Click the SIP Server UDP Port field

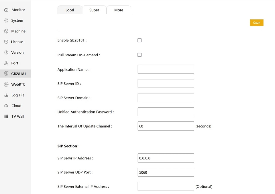166,172
